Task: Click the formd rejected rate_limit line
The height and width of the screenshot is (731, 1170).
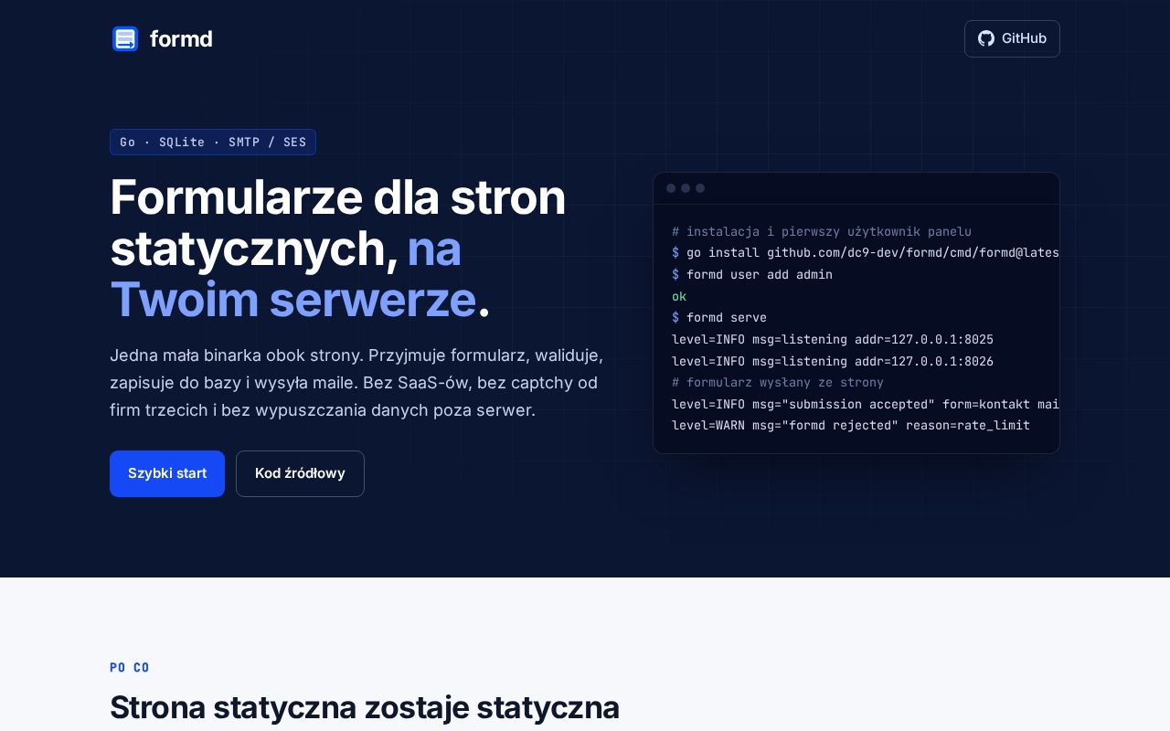Action: coord(851,425)
